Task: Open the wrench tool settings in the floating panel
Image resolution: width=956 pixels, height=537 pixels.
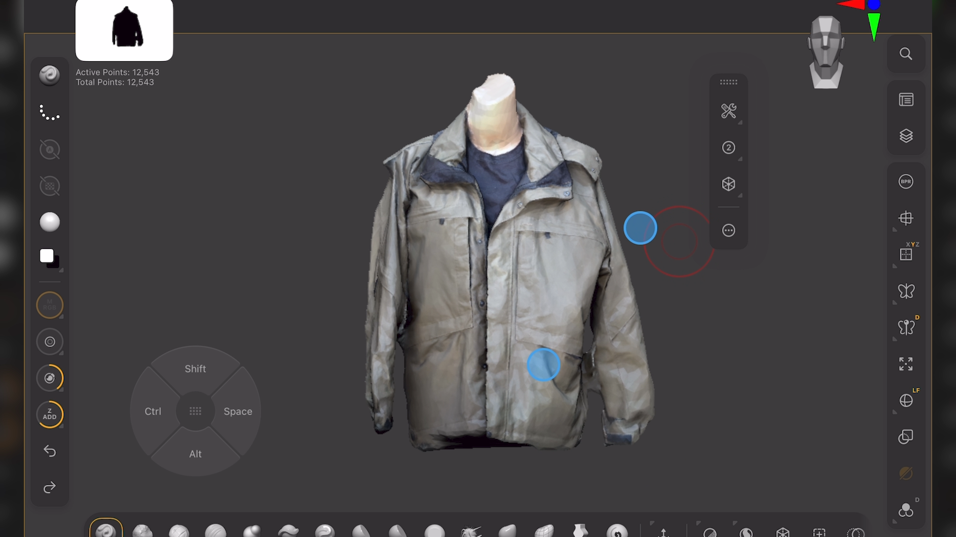Action: [728, 111]
